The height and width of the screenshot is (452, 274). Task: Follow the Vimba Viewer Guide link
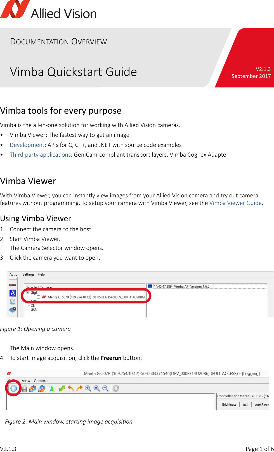coord(235,203)
